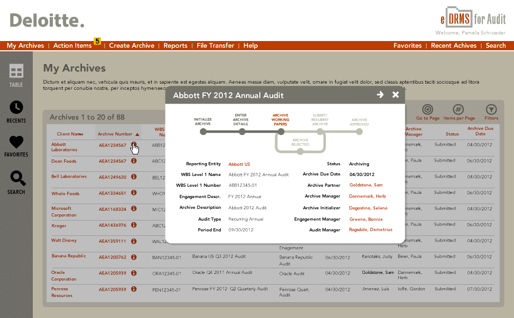Open Search in top navigation bar
This screenshot has height=318, width=514.
pos(496,46)
